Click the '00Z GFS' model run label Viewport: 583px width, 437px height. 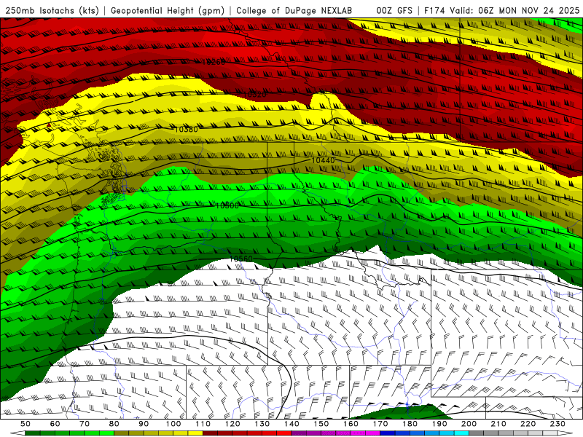394,10
